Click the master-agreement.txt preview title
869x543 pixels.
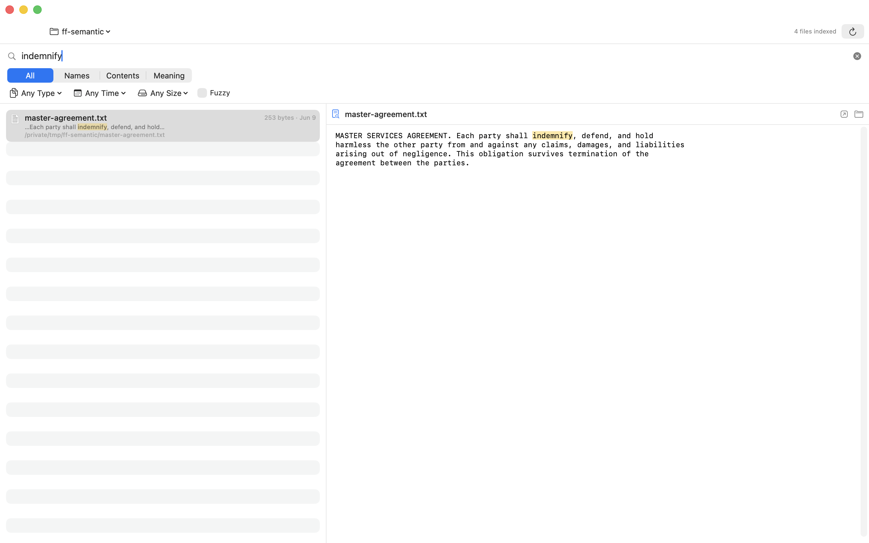[x=386, y=114]
